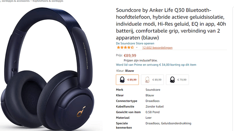Go to Koptelefoons & oordopjes breadcrumb
Viewport: 234px width, 131px height.
click(x=48, y=1)
